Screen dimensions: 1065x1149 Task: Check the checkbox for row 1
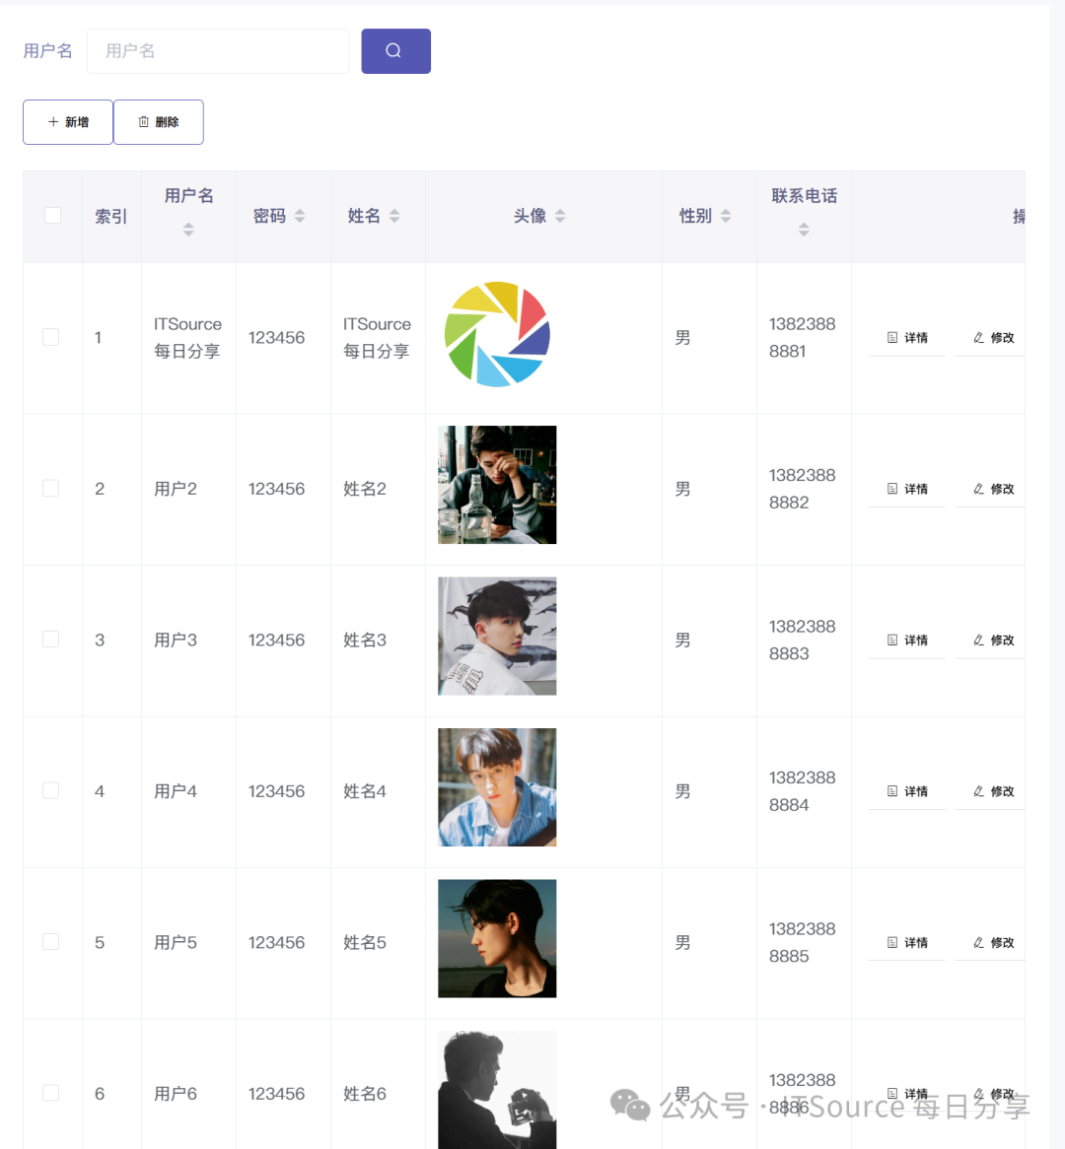point(51,337)
